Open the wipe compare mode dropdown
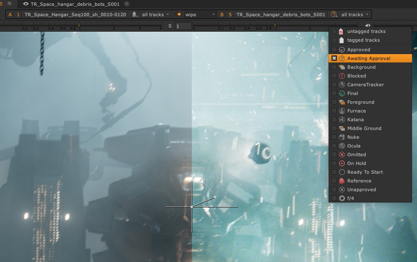 tap(196, 15)
